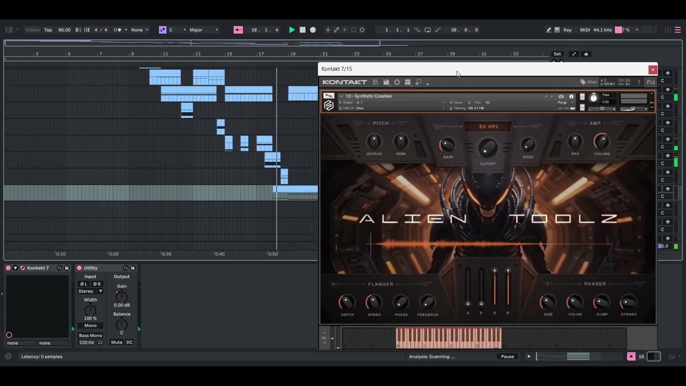Expand the 10 - Synthetic Creation preset dropdown
Screen dimensions: 686x386
click(341, 96)
